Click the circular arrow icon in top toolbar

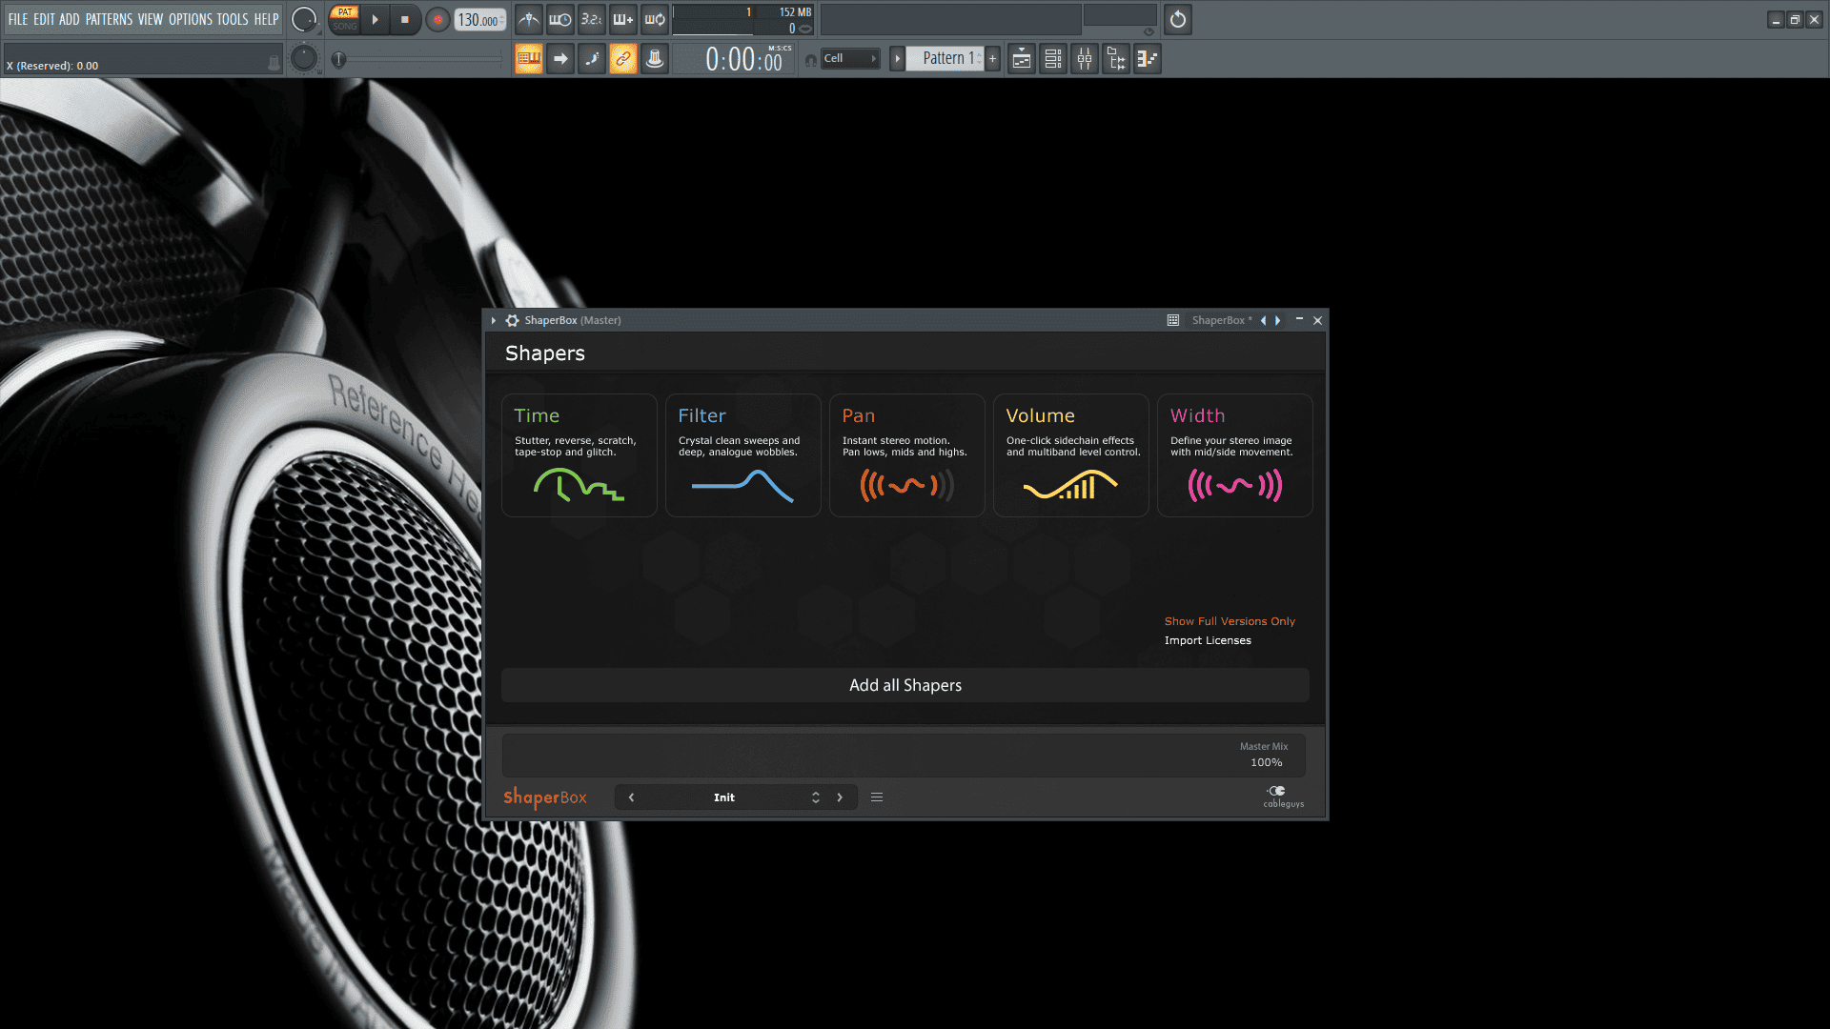pyautogui.click(x=1178, y=20)
